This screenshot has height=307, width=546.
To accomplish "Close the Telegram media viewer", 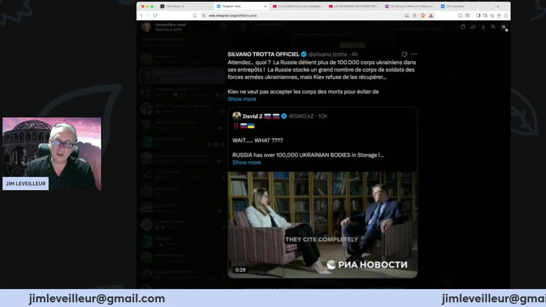I will [503, 27].
